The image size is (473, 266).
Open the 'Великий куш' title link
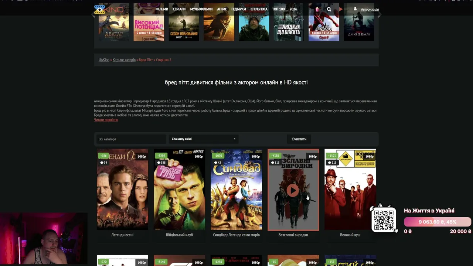(x=350, y=235)
